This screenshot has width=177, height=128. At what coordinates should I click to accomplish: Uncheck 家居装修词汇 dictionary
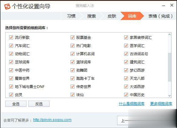[x=126, y=37]
